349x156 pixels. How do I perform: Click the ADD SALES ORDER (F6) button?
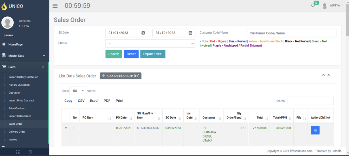[121, 76]
